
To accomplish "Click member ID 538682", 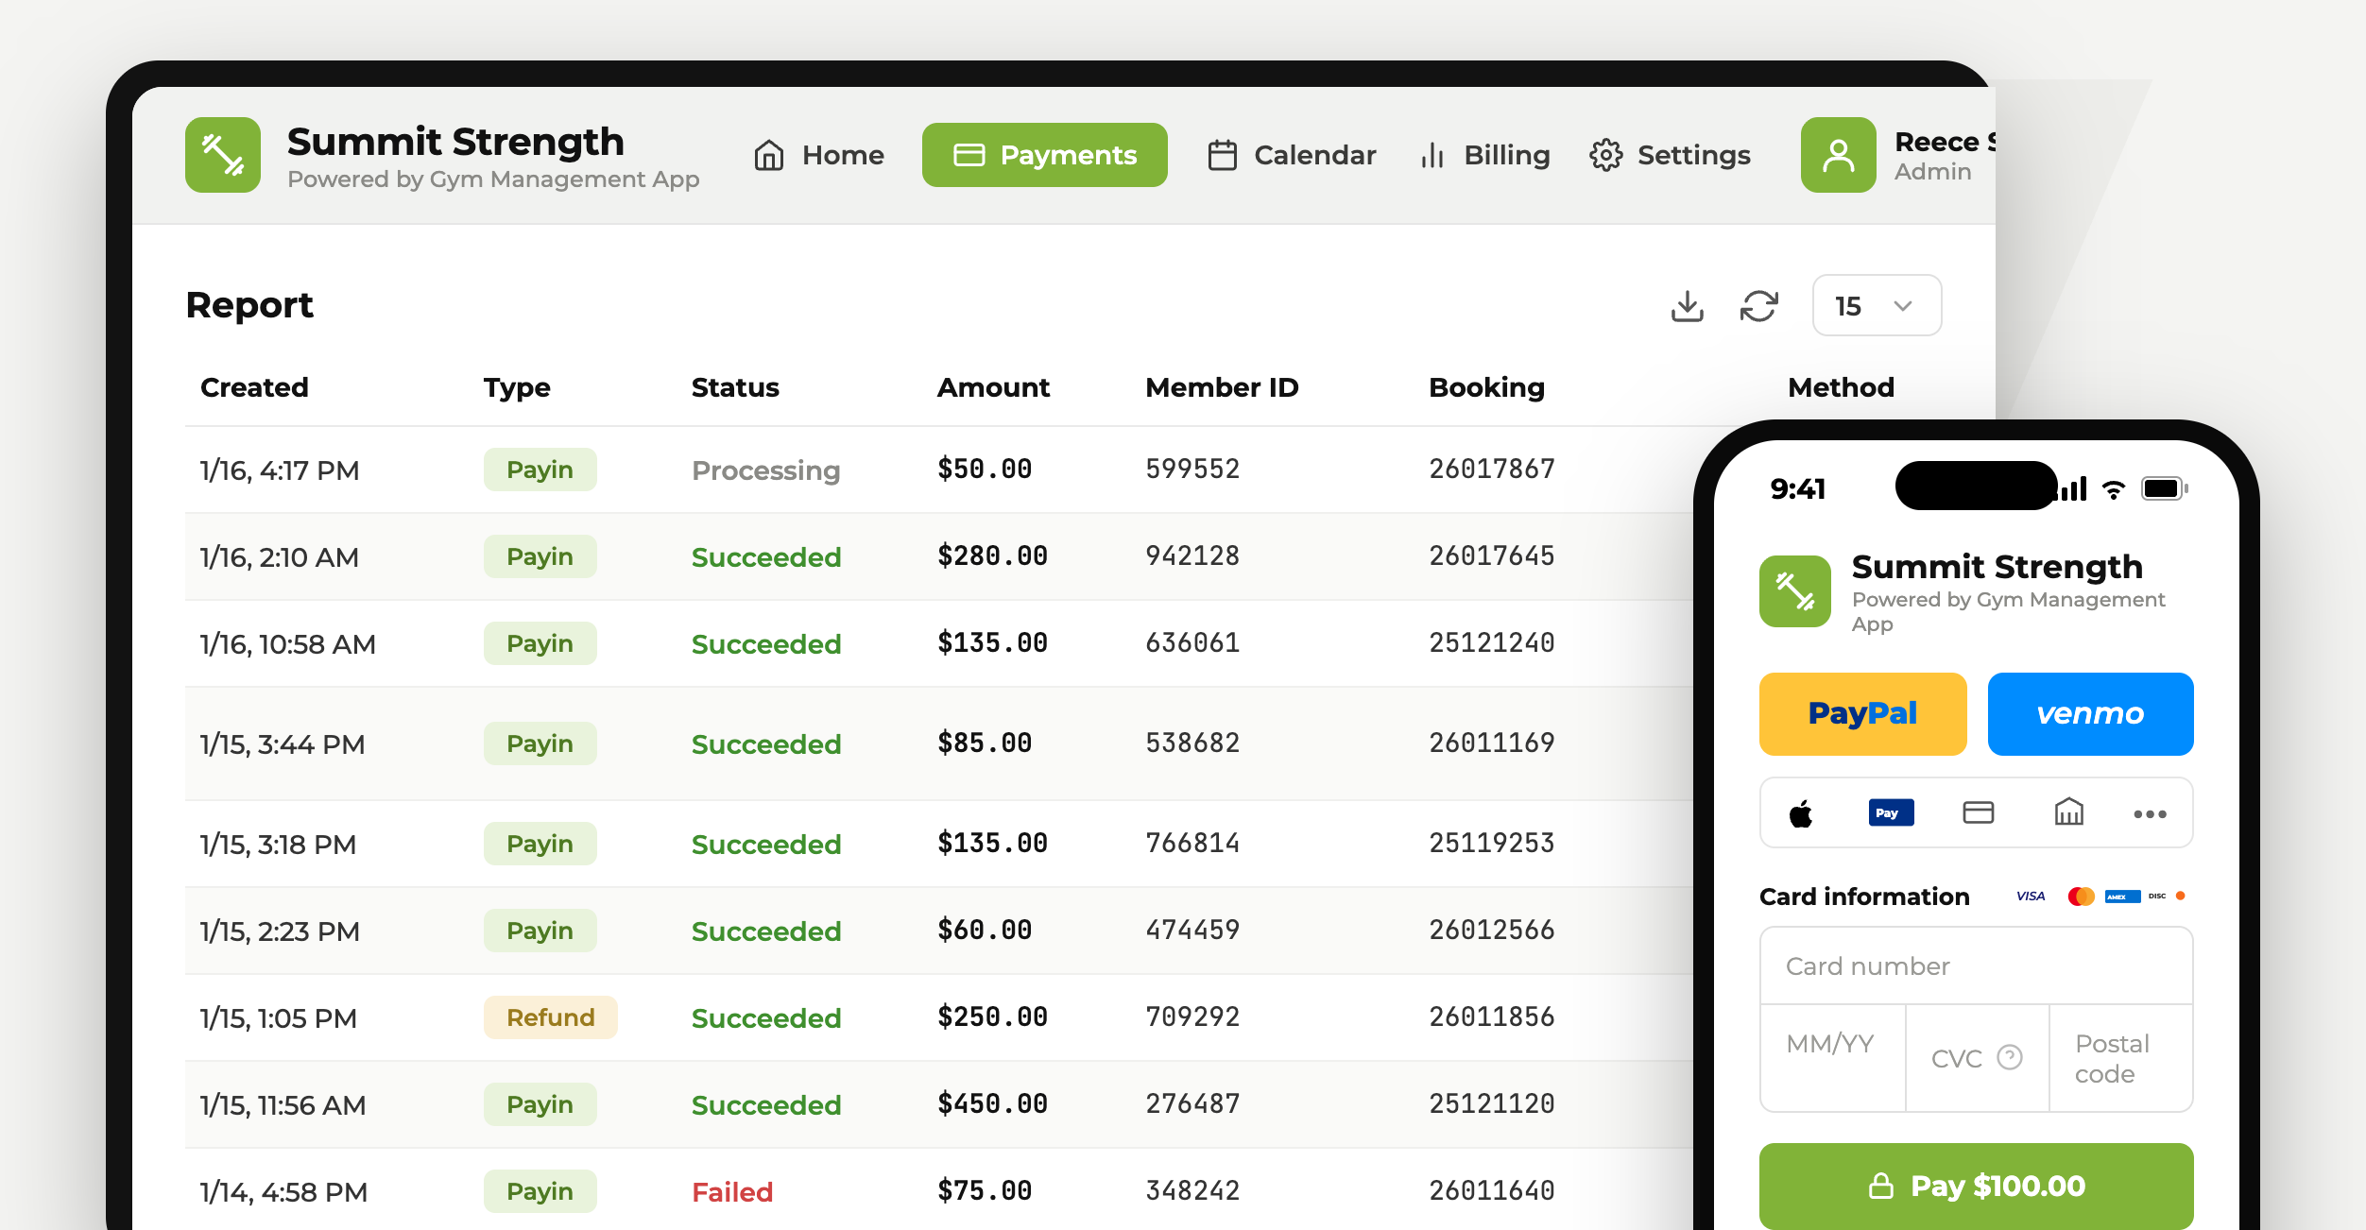I will 1192,743.
